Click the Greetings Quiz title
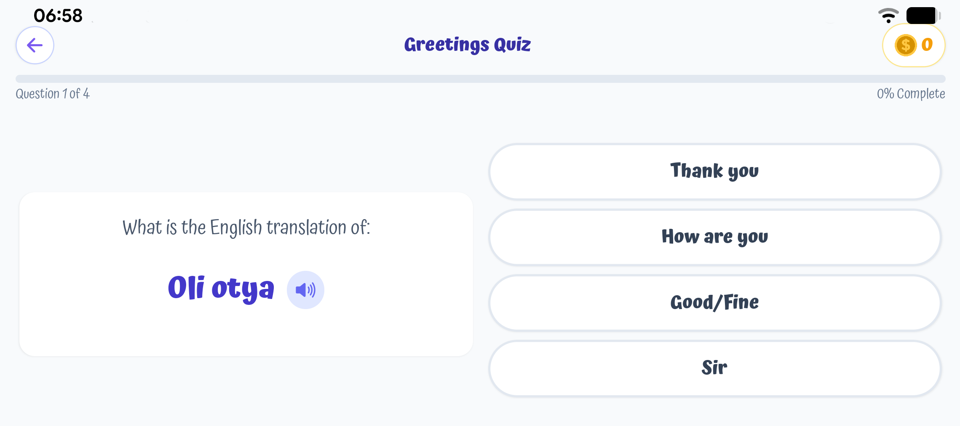 coord(468,44)
